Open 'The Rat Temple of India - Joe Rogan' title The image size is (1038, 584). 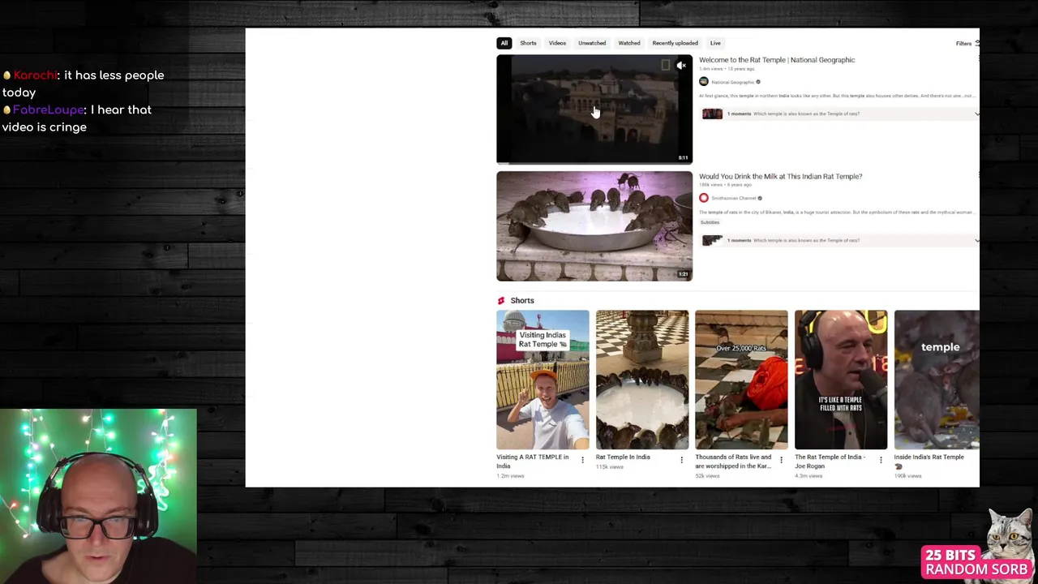pos(830,461)
